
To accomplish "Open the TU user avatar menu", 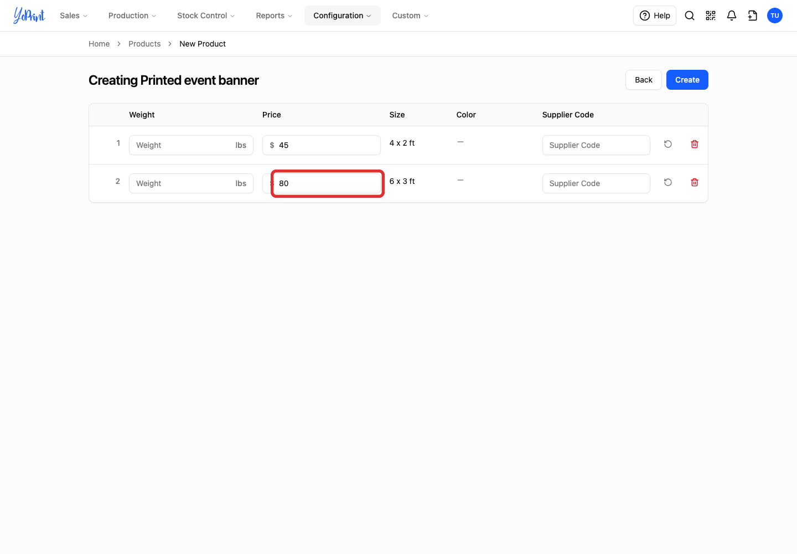I will [x=775, y=16].
